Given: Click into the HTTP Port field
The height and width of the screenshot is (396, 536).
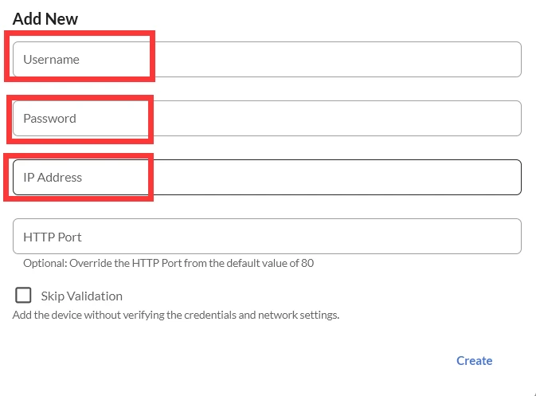Looking at the screenshot, I should coord(267,237).
